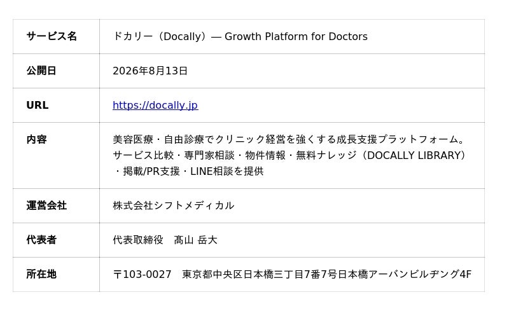Click the 所在地 label cell
Screen dimensions: 509x311
tap(56, 275)
